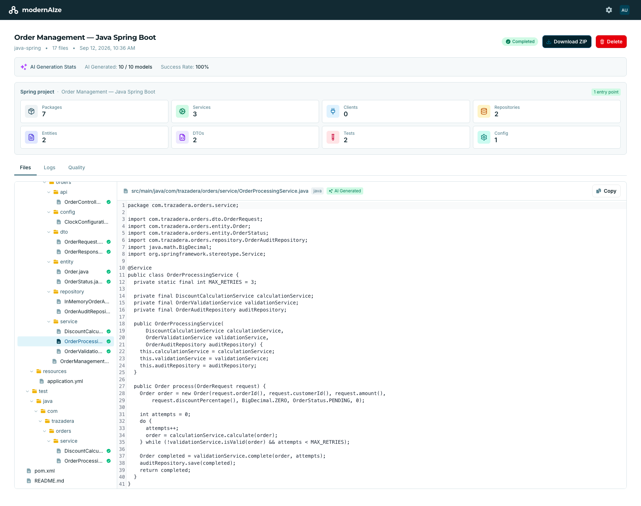The image size is (641, 506).
Task: Switch to the Quality tab
Action: tap(77, 167)
